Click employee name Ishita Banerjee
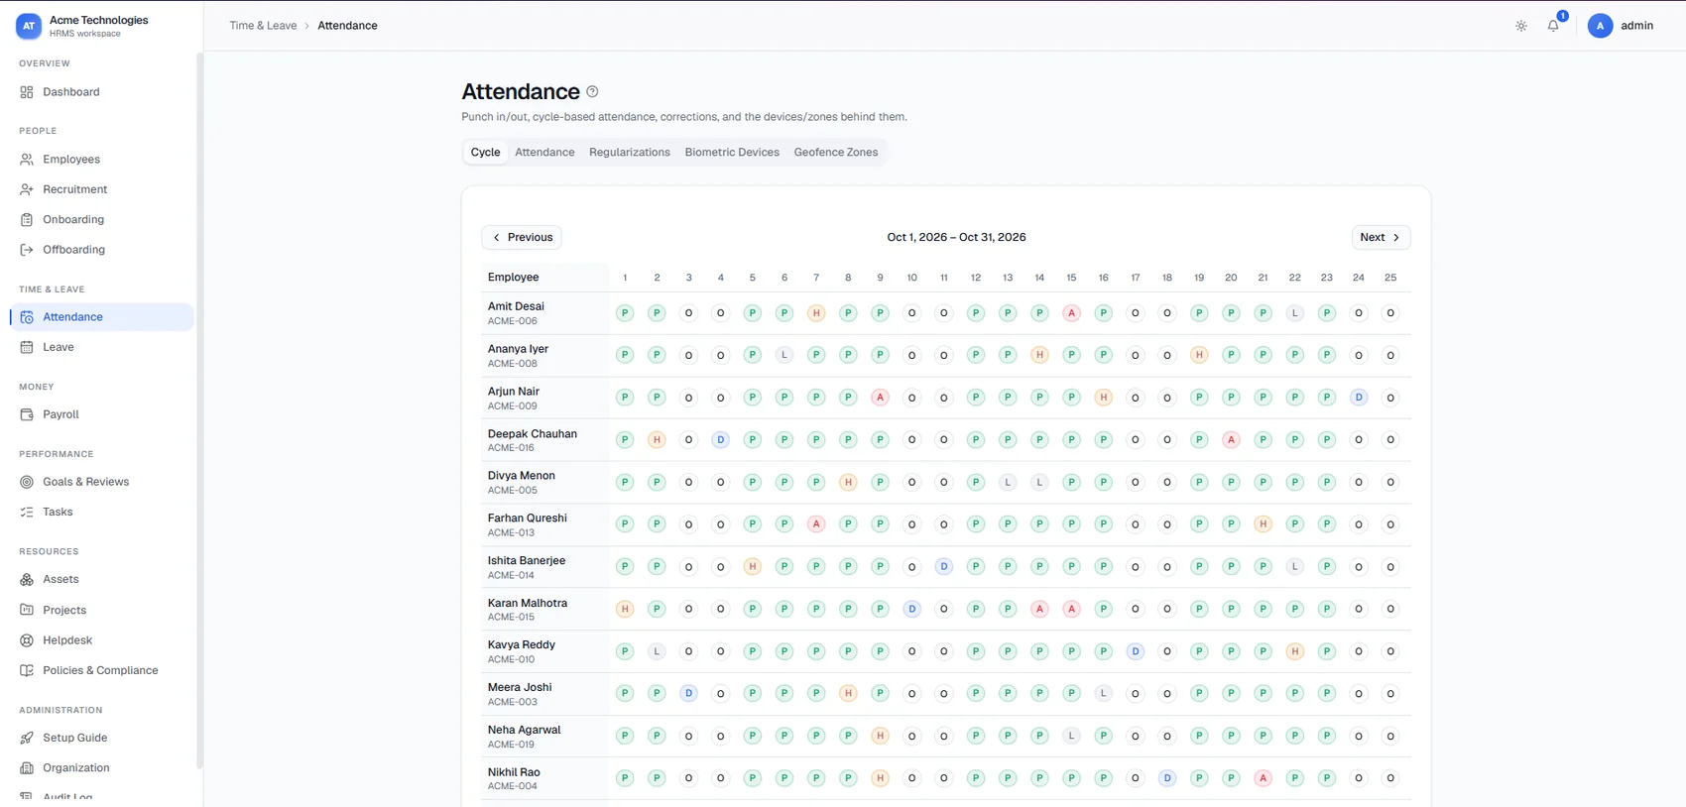The height and width of the screenshot is (807, 1686). [x=527, y=560]
